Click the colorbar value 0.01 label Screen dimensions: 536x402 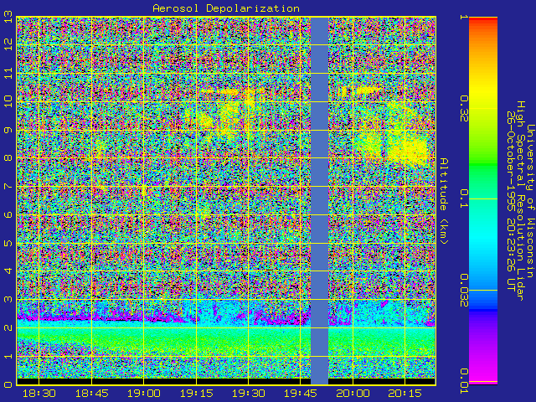pos(464,381)
